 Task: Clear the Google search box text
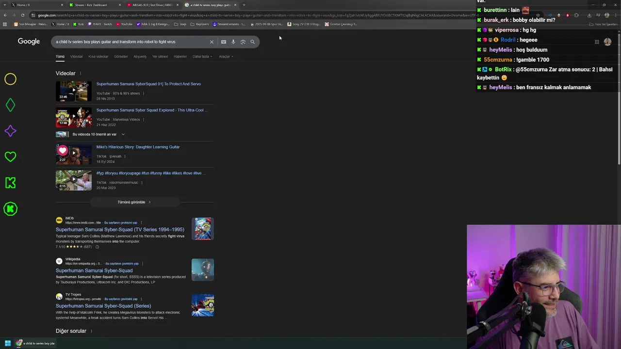point(212,42)
